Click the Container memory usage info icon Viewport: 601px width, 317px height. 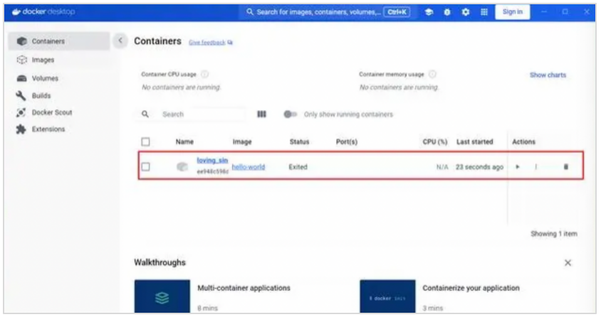click(x=432, y=74)
